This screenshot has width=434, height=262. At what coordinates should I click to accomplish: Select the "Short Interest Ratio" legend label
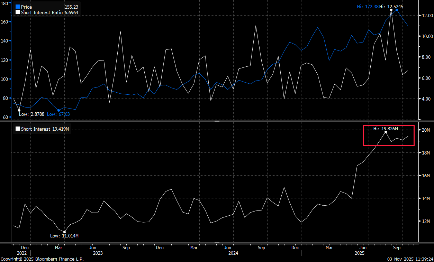click(x=42, y=12)
